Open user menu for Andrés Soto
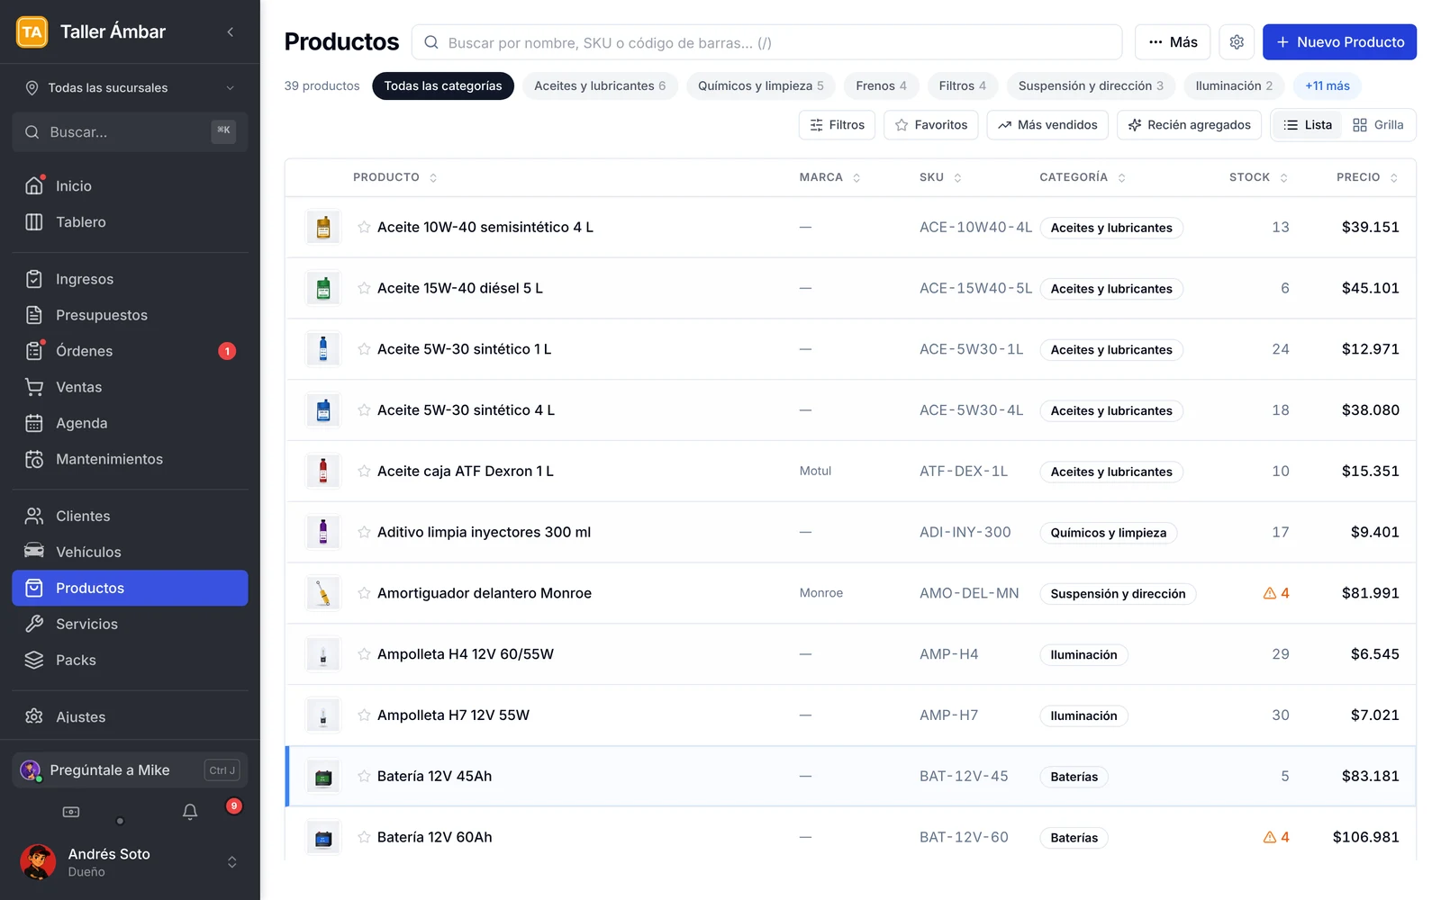The height and width of the screenshot is (900, 1441). pyautogui.click(x=130, y=862)
